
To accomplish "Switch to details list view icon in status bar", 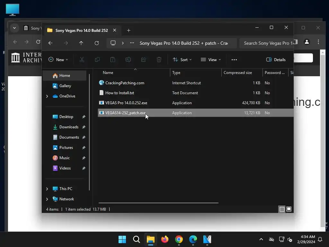I will [x=282, y=209].
